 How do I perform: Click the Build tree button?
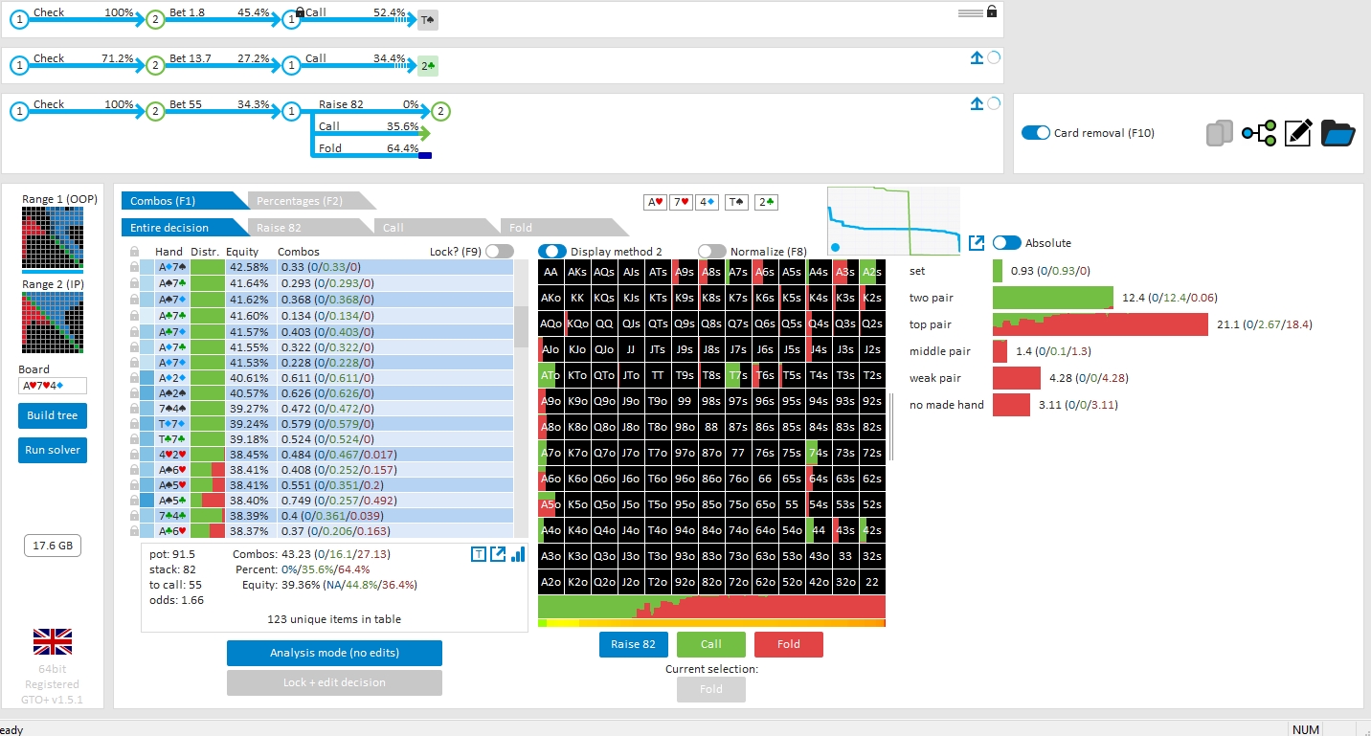point(53,416)
